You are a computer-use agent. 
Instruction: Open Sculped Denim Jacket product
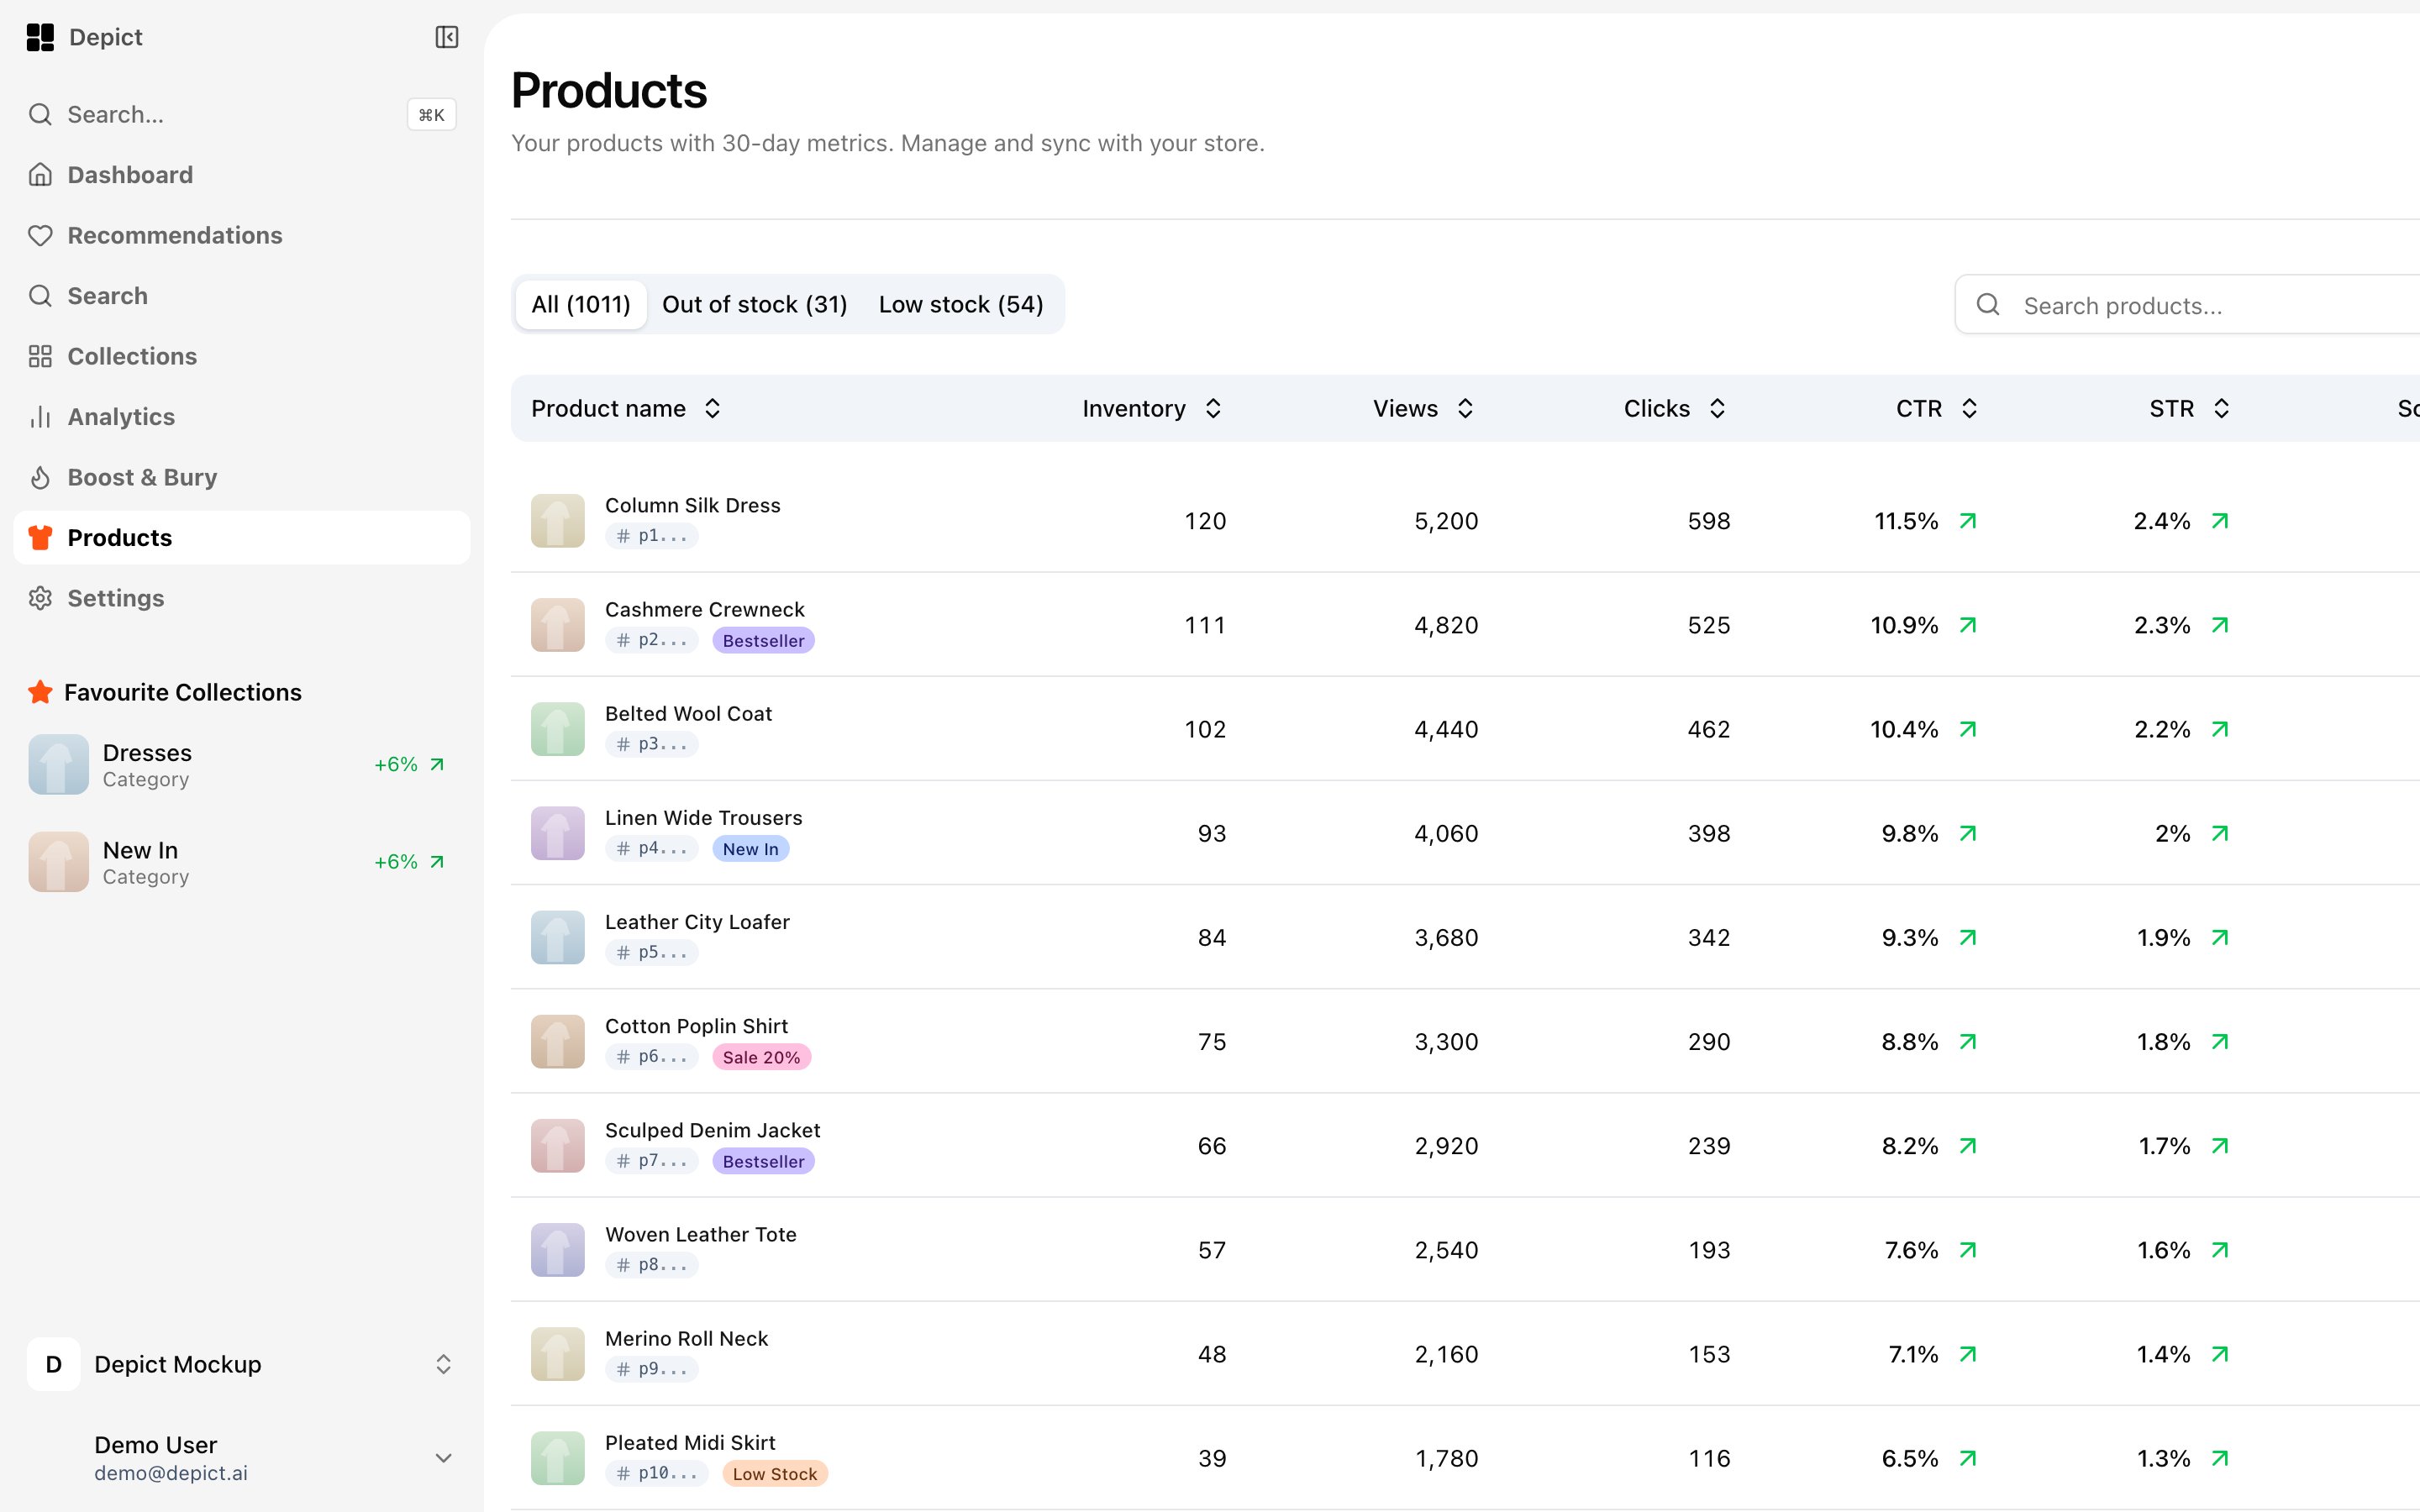[x=712, y=1130]
